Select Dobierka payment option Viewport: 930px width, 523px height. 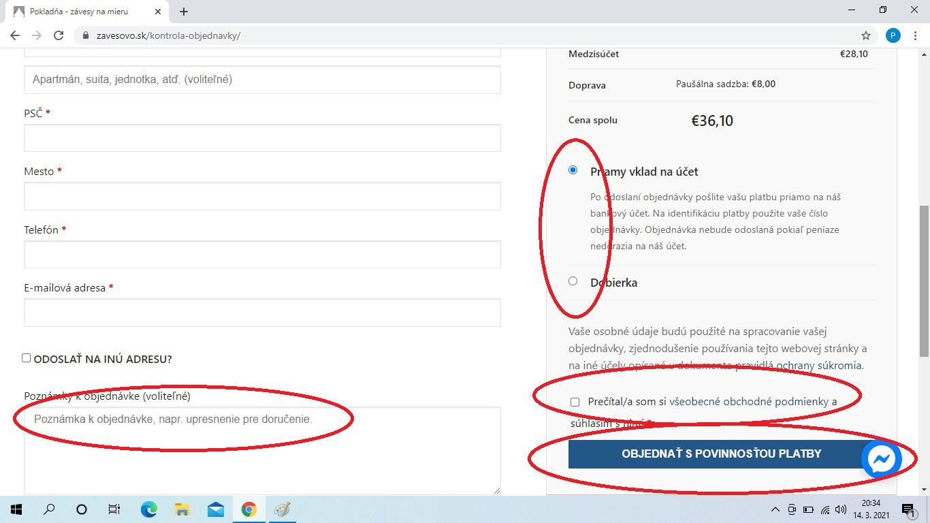point(573,281)
